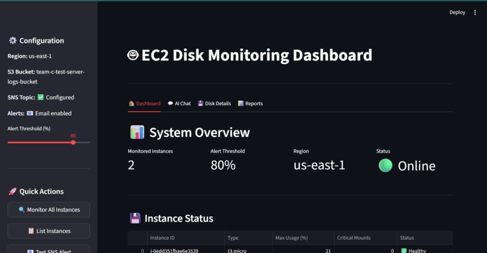The width and height of the screenshot is (487, 253).
Task: Click the speech bubble icon on AI Chat
Action: pos(170,103)
